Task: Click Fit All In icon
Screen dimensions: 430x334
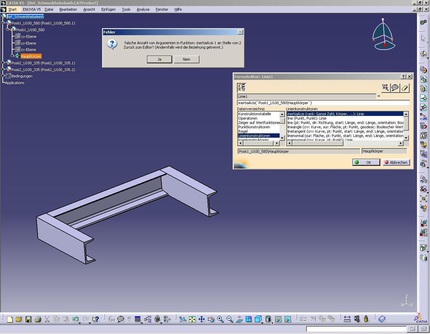Action: [x=192, y=319]
